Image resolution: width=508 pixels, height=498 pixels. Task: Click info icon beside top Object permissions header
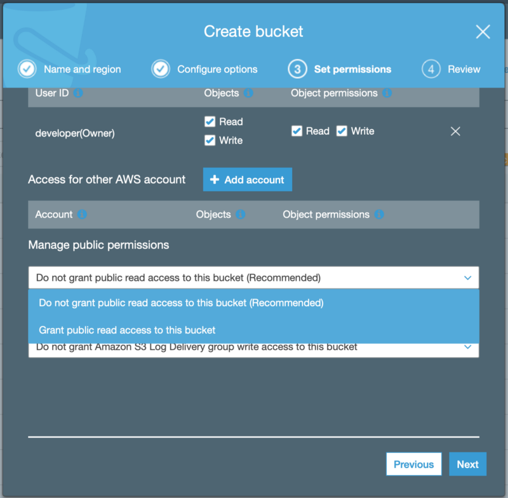387,93
